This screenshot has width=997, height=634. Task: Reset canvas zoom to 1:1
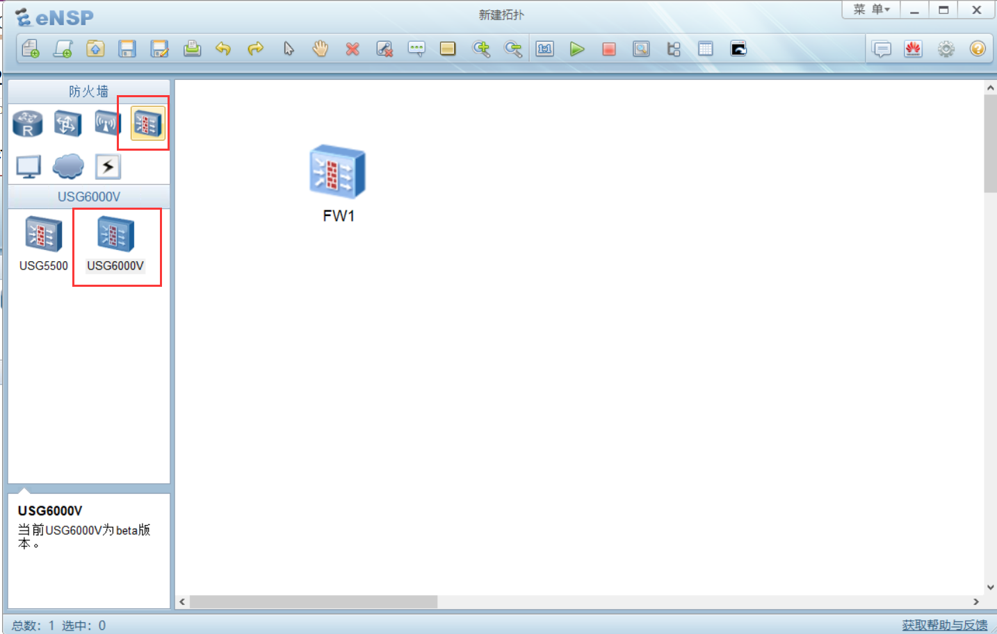(x=544, y=49)
